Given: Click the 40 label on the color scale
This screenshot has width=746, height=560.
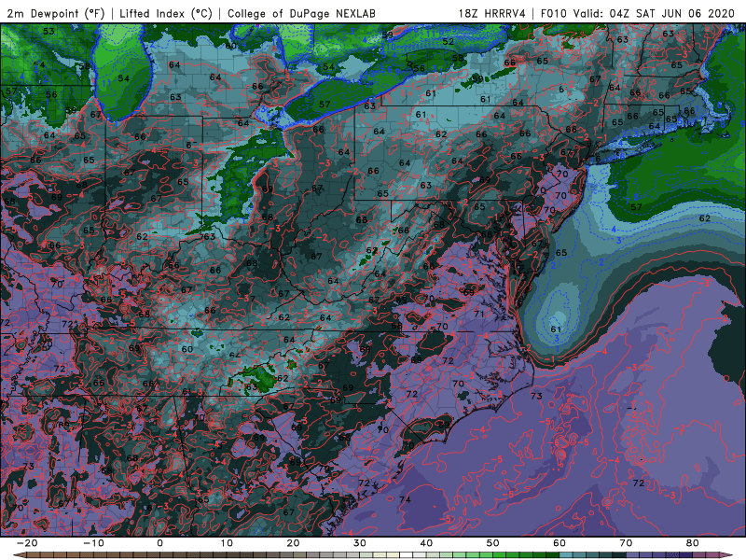Looking at the screenshot, I should pyautogui.click(x=426, y=543).
